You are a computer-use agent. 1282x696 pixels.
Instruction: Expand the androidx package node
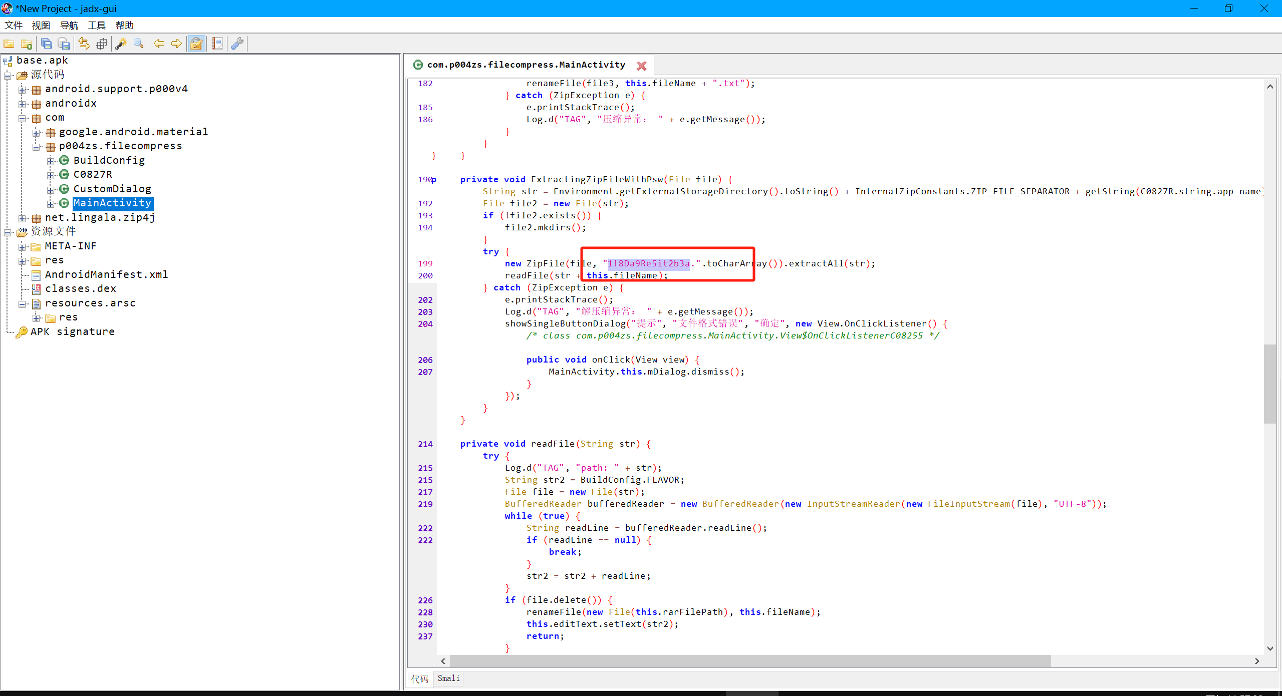[x=22, y=104]
